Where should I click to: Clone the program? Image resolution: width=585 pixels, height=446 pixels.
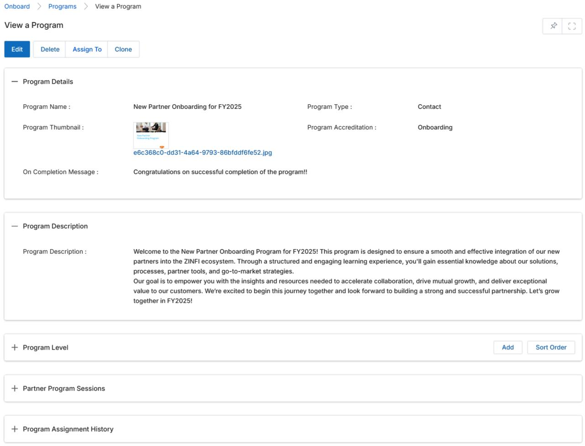tap(123, 49)
